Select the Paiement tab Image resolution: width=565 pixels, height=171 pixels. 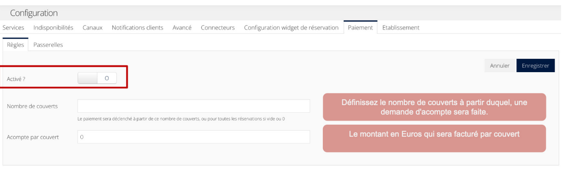360,28
